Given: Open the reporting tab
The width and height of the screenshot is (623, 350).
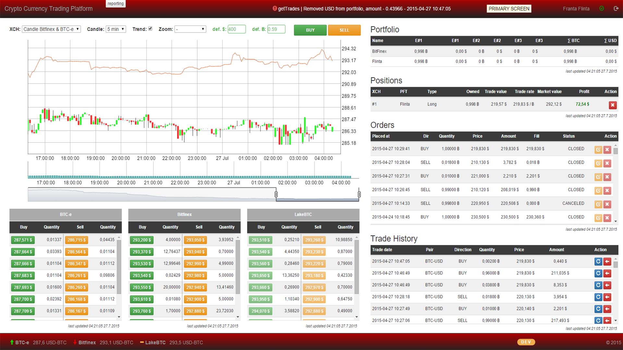Looking at the screenshot, I should point(116,4).
